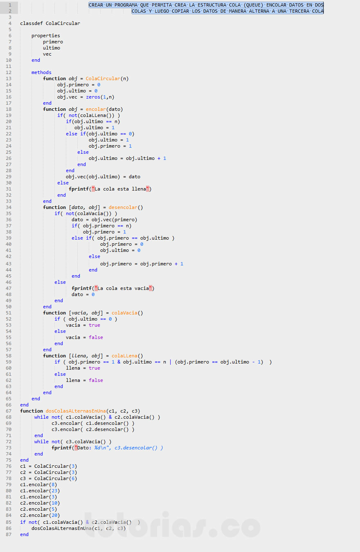Click line number 1 in gutter
360x552 pixels.
pos(10,5)
